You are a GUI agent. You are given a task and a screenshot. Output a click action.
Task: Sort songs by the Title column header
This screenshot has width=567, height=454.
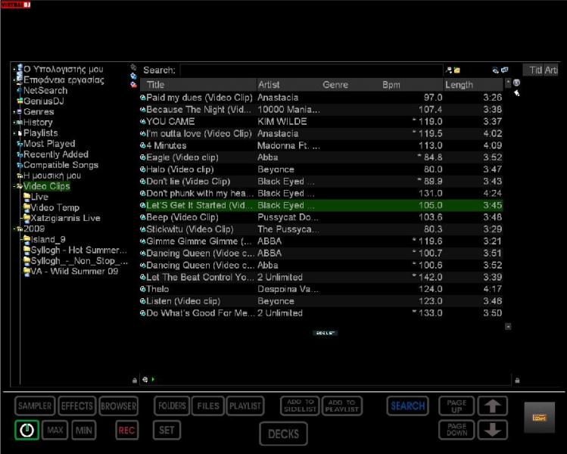(198, 85)
